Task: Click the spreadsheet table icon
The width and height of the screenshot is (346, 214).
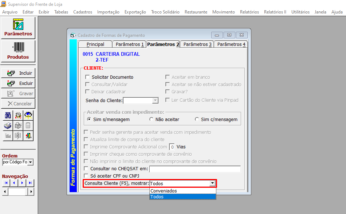Action: (x=18, y=136)
